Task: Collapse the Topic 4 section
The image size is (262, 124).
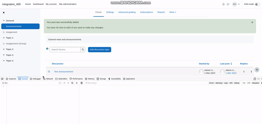Action: pyautogui.click(x=4, y=61)
